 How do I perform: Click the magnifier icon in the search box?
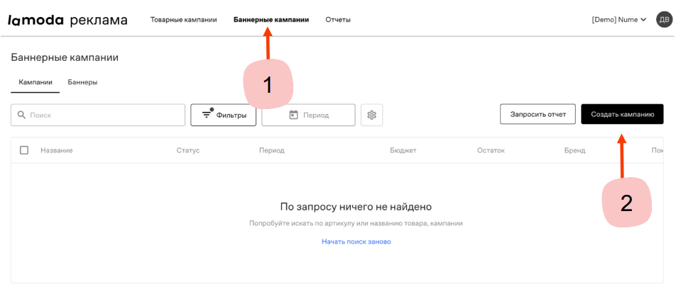(22, 115)
